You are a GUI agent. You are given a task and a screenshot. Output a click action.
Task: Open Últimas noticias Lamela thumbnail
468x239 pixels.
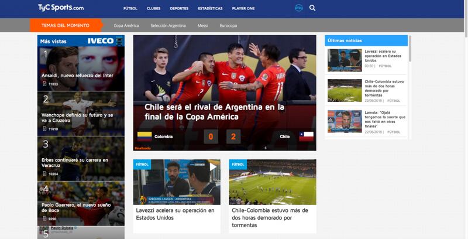[345, 121]
